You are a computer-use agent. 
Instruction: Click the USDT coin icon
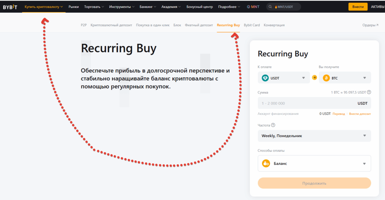tap(265, 78)
